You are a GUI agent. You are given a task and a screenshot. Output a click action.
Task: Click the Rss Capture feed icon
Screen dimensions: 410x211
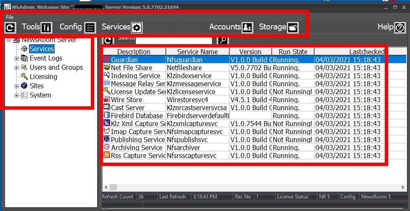tap(107, 155)
